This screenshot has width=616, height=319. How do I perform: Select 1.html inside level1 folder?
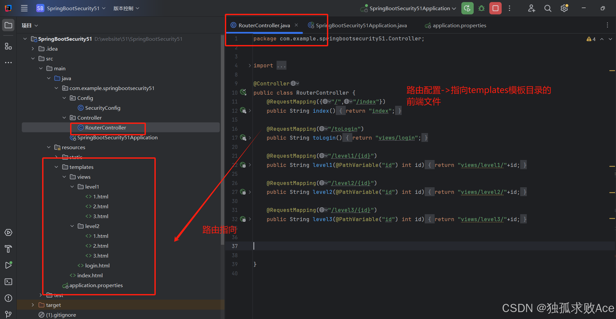click(x=97, y=196)
